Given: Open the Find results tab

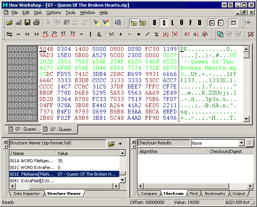Looking at the screenshot, I should tap(194, 194).
